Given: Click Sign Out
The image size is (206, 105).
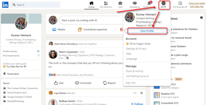Looking at the screenshot, I should (130, 83).
